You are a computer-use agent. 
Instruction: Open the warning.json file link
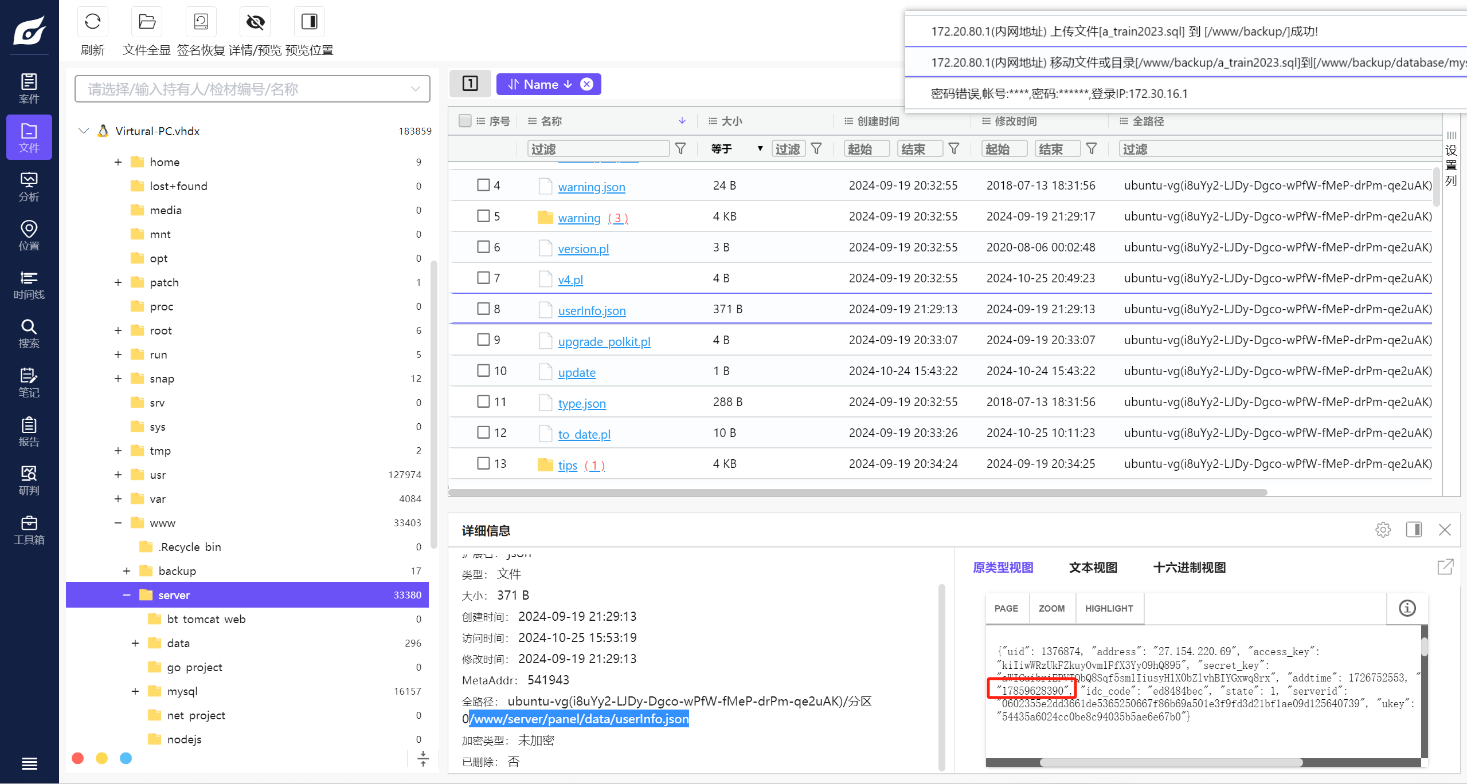pyautogui.click(x=591, y=187)
